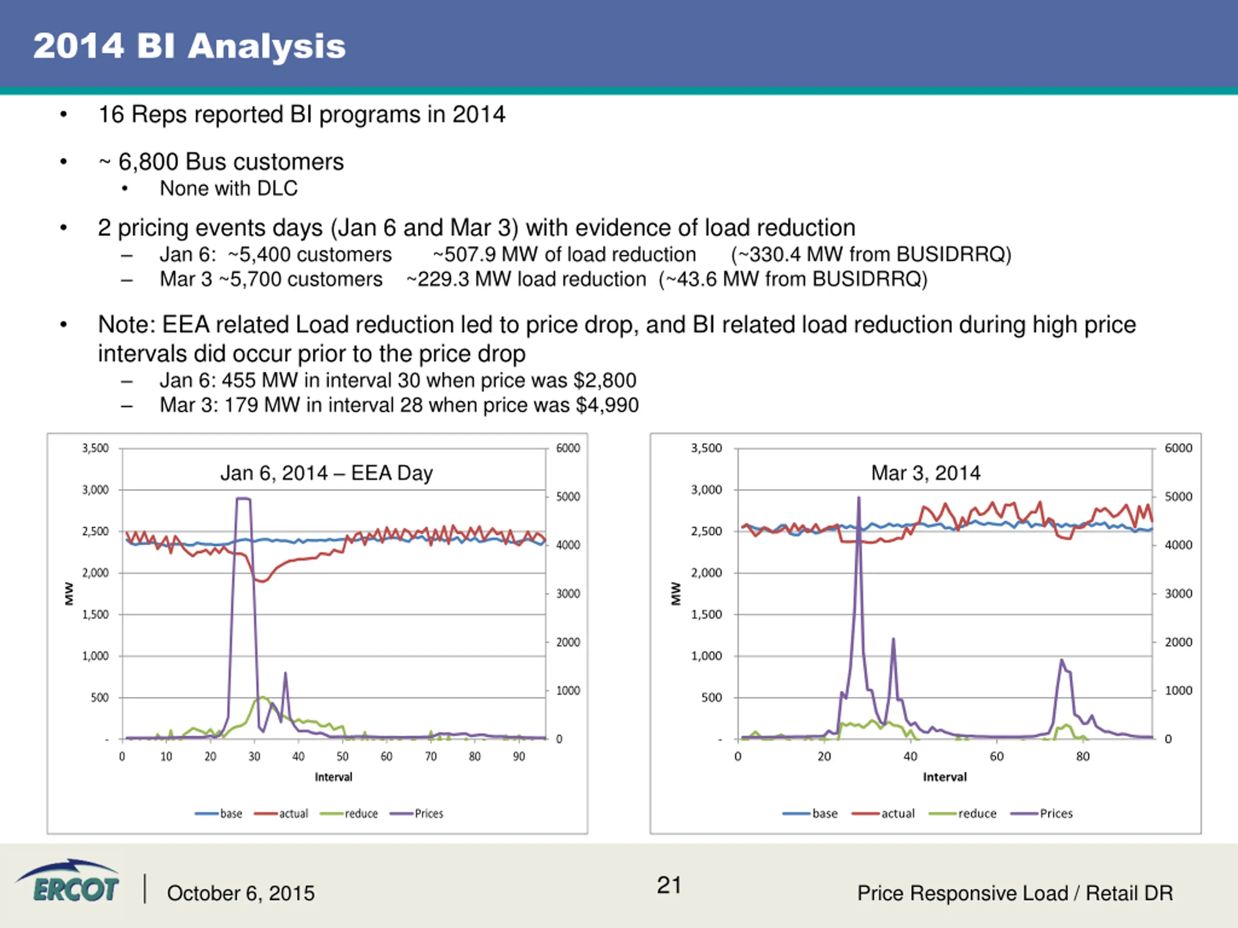Click the None with DLC sub-bullet

click(228, 188)
